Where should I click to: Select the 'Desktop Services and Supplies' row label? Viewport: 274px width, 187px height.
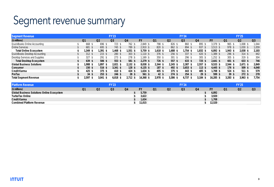(28, 57)
